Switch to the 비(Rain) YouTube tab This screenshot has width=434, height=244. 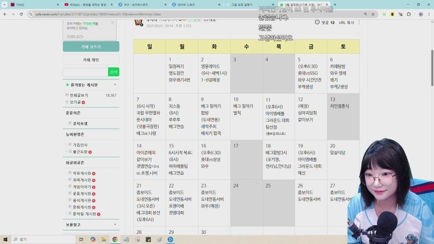87,5
